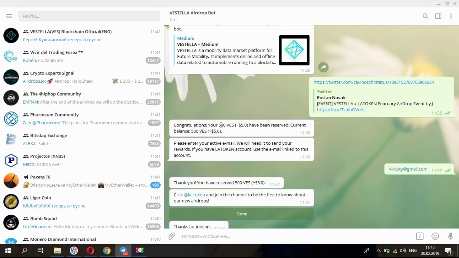Toggle the right info side panel
The height and width of the screenshot is (258, 459).
click(438, 16)
